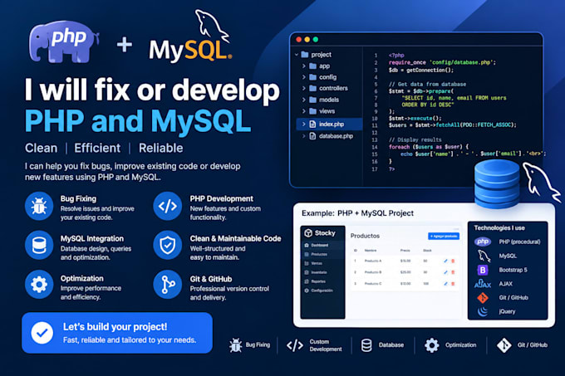Collapse the project root folder
565x376 pixels.
click(x=297, y=55)
